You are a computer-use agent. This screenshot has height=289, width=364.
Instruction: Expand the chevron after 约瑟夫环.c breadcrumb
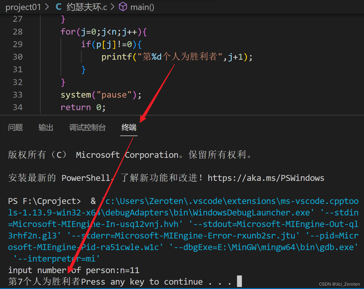(113, 7)
